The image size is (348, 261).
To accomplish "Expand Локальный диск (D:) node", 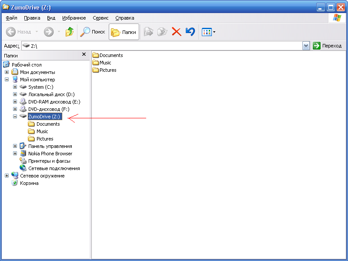I will click(15, 94).
